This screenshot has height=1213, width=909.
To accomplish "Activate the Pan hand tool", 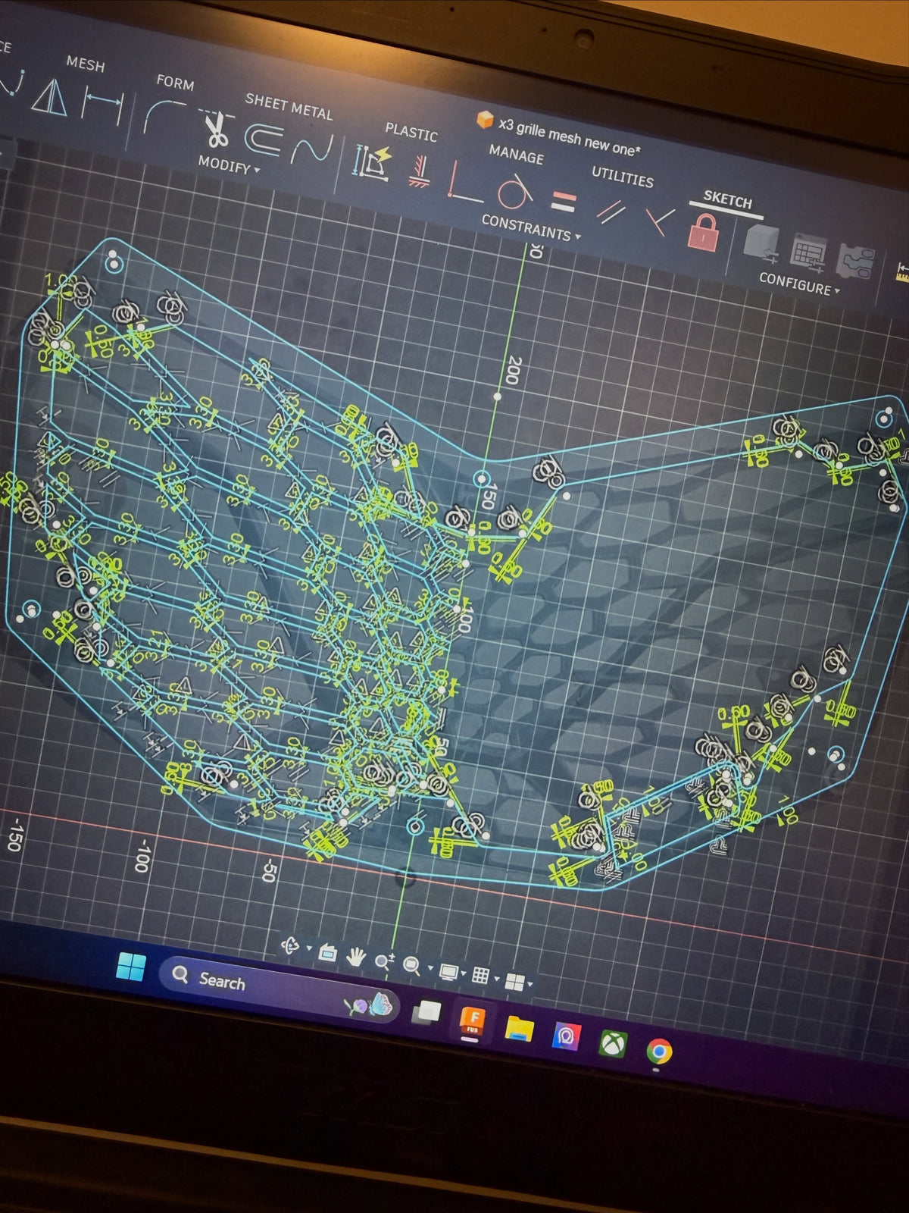I will [x=355, y=957].
